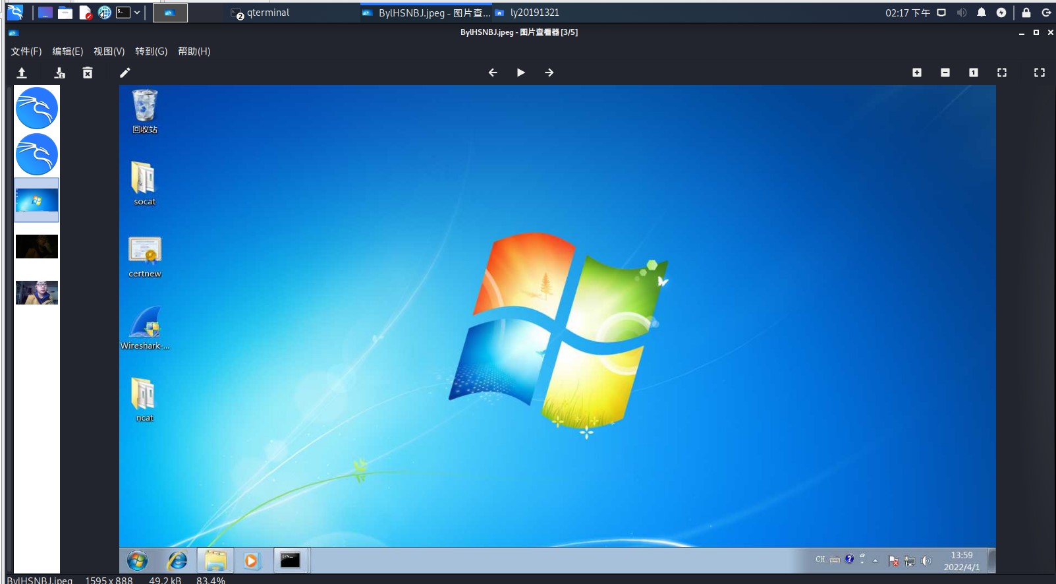Start the slideshow play button
The height and width of the screenshot is (584, 1056).
(x=521, y=73)
